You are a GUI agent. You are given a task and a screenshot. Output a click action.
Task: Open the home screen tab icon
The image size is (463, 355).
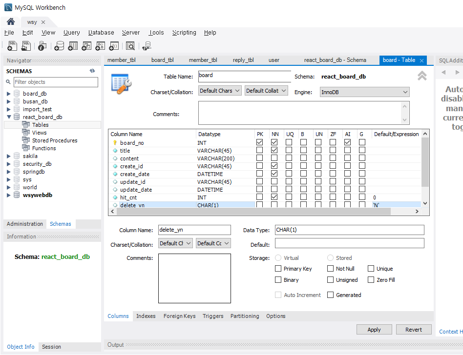11,21
